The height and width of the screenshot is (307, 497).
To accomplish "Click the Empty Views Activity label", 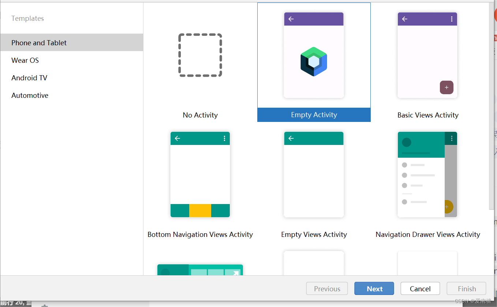I will (314, 234).
